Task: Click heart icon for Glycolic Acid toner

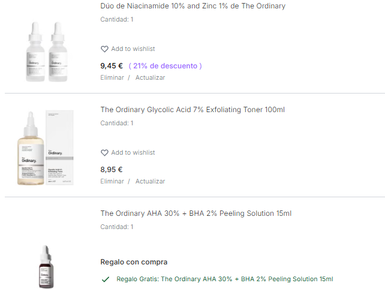Action: [x=104, y=153]
